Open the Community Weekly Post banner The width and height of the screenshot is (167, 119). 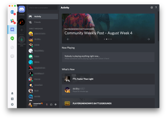[108, 29]
